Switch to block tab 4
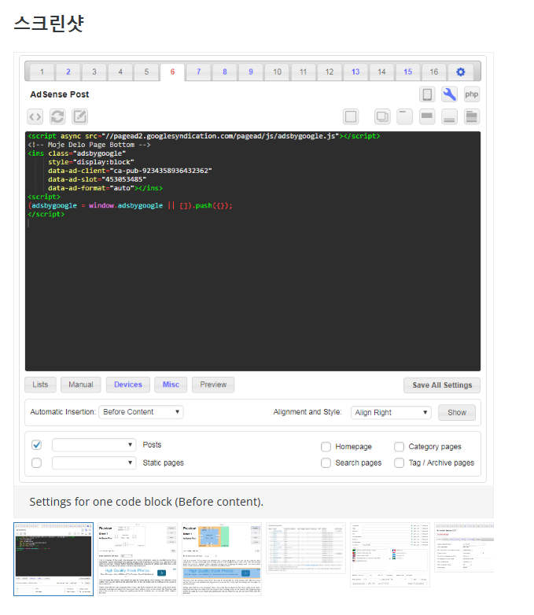Image resolution: width=534 pixels, height=615 pixels. (x=120, y=72)
